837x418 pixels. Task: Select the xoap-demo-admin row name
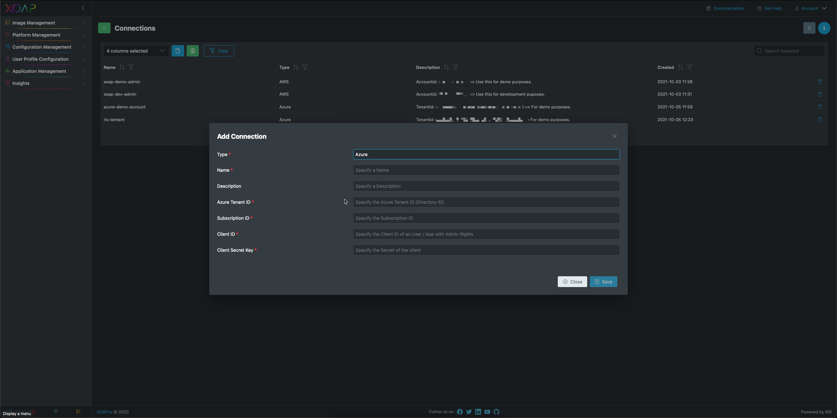(x=122, y=82)
